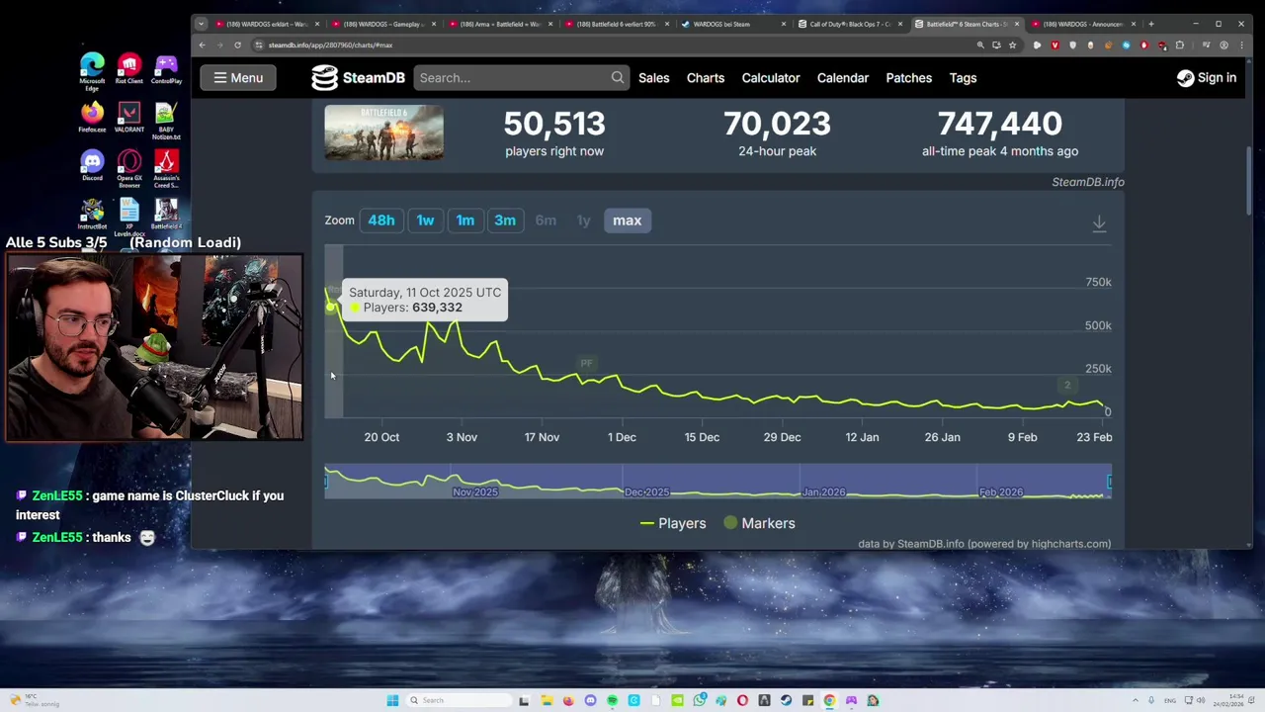This screenshot has height=712, width=1265.
Task: Open the Calendar page
Action: point(843,78)
